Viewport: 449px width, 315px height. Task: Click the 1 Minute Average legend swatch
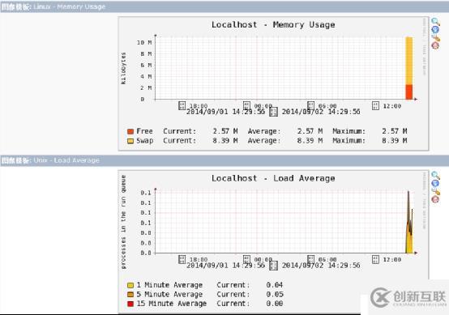click(130, 285)
